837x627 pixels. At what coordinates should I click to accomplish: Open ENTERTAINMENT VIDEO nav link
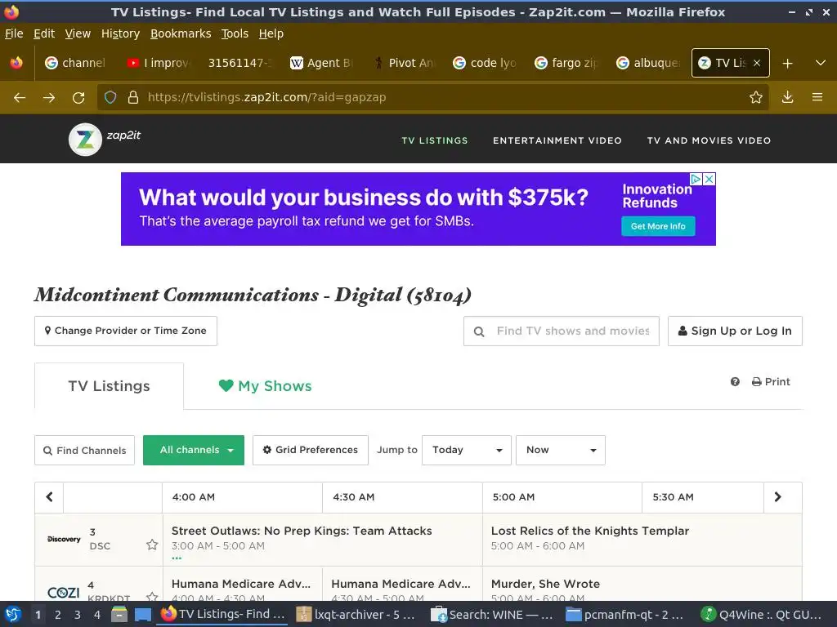coord(557,140)
